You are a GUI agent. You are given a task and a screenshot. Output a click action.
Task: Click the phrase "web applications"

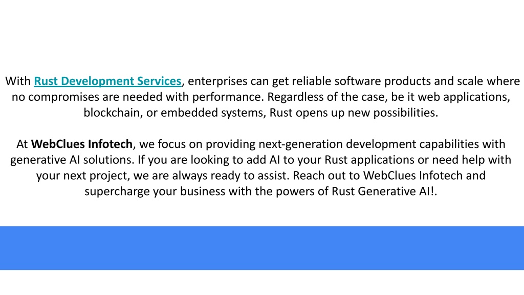tap(464, 97)
